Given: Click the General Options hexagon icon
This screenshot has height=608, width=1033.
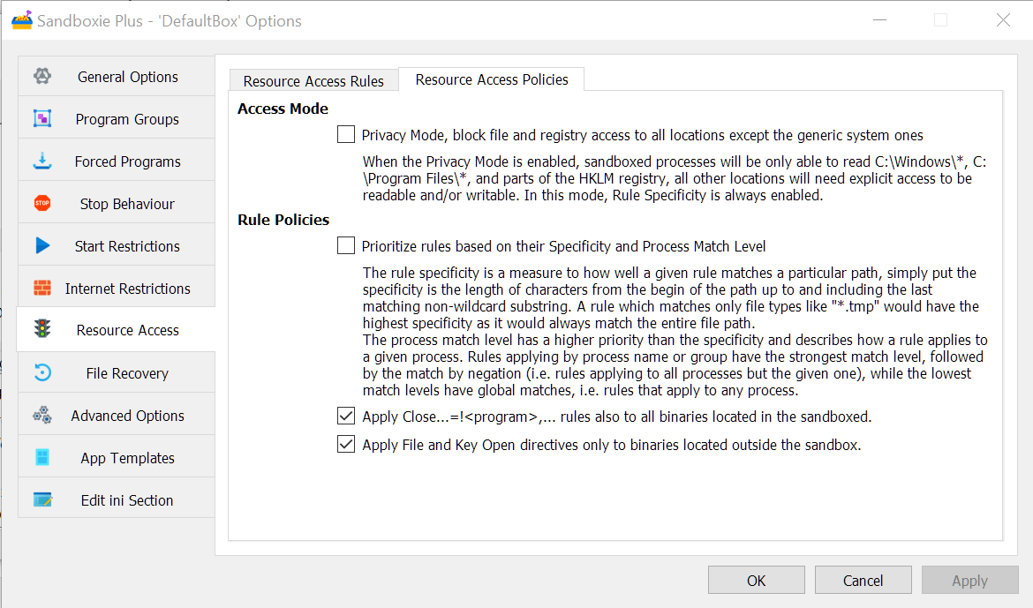Looking at the screenshot, I should tap(42, 77).
